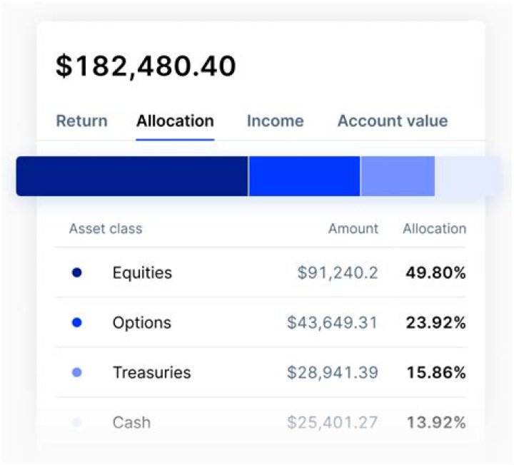
Task: Click the pale Cash dot icon
Action: [x=77, y=422]
